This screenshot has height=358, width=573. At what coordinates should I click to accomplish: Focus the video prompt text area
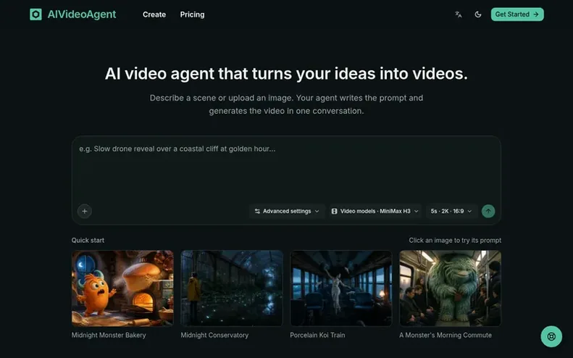tap(286, 170)
